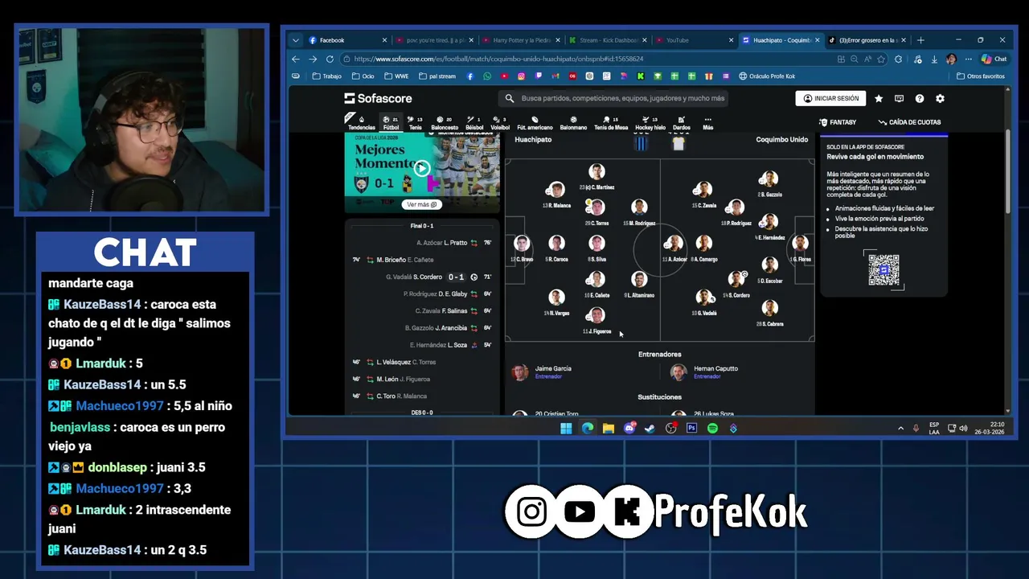This screenshot has height=579, width=1029.
Task: Click the INICIAR SESIÓN button
Action: (x=831, y=98)
